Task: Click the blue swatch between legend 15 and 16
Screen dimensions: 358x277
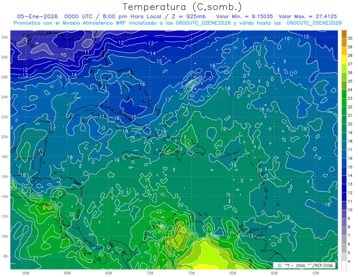Action: [x=344, y=163]
